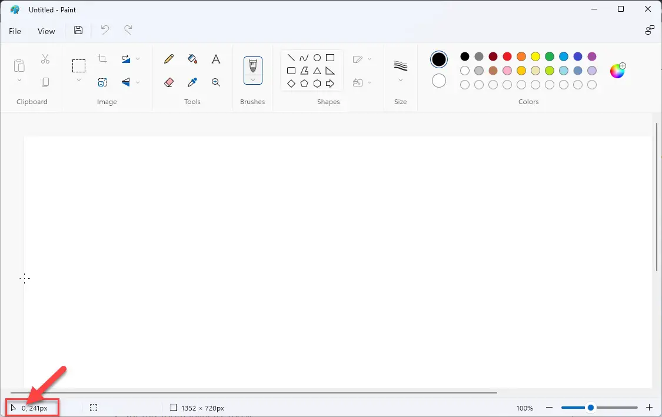
Task: Click the horizontal scrollbar
Action: (x=254, y=392)
